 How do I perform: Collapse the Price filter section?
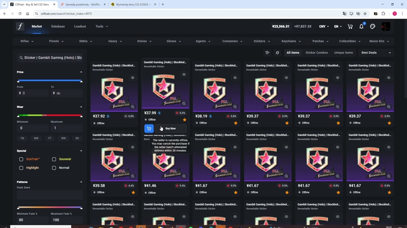[81, 72]
